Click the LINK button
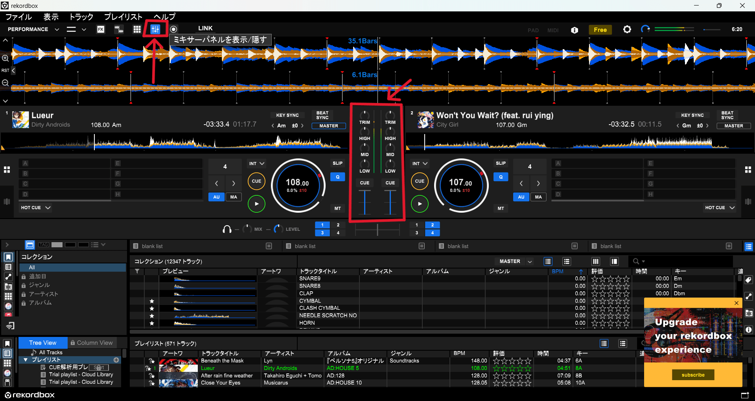 click(205, 28)
